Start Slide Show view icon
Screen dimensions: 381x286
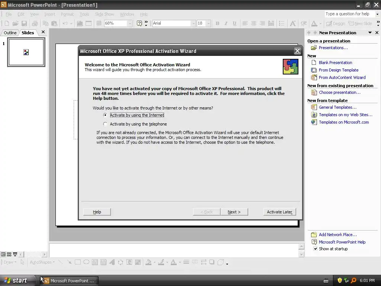(15, 254)
